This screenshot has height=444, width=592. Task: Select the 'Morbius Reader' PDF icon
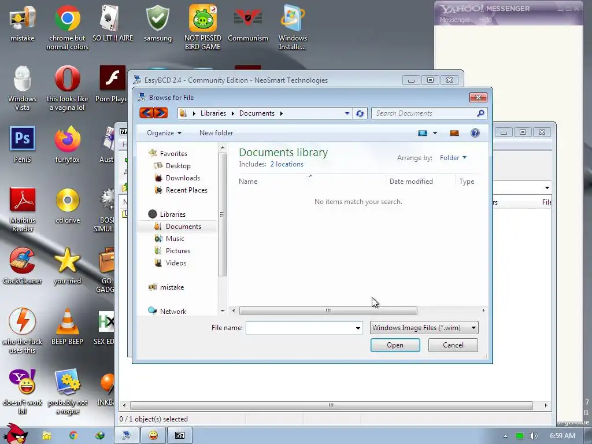[x=23, y=209]
